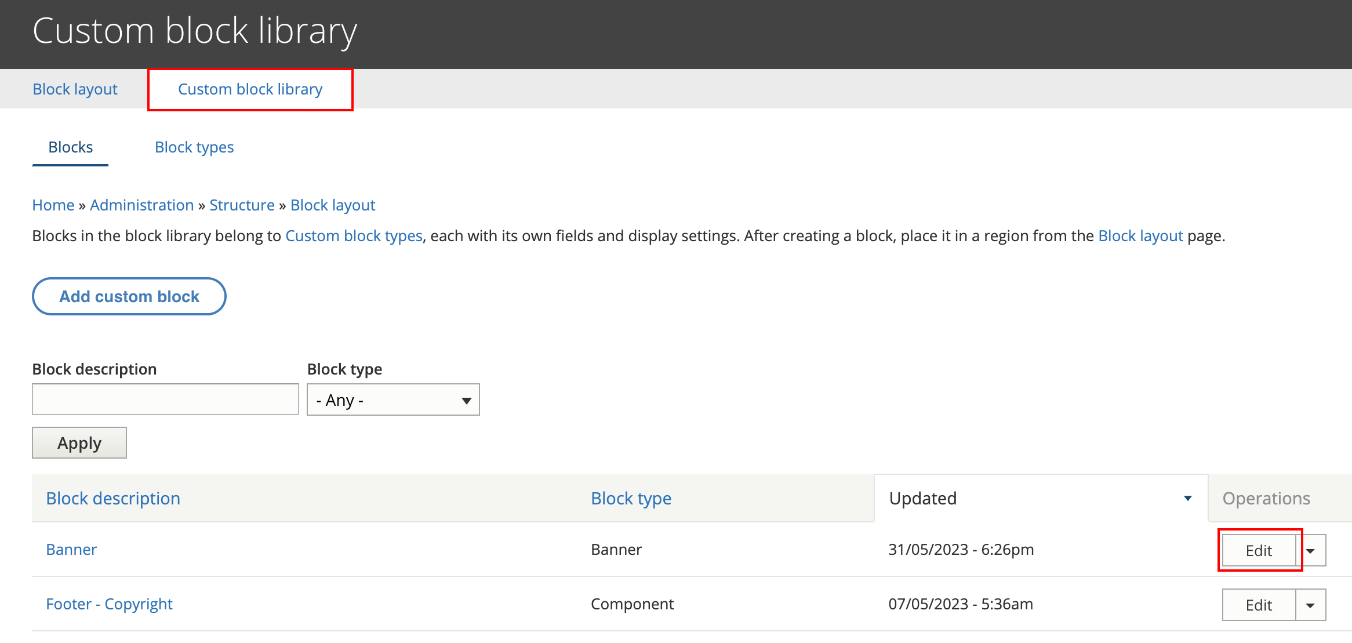Switch to Custom block library tab
This screenshot has height=643, width=1352.
(250, 89)
